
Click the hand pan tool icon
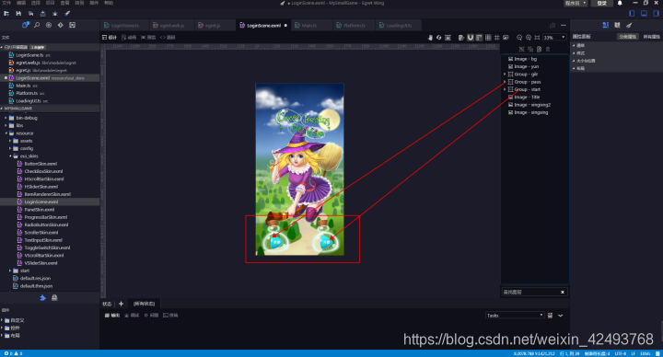(430, 38)
